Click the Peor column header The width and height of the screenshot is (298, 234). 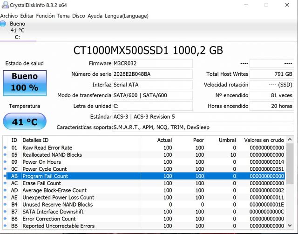(189, 140)
